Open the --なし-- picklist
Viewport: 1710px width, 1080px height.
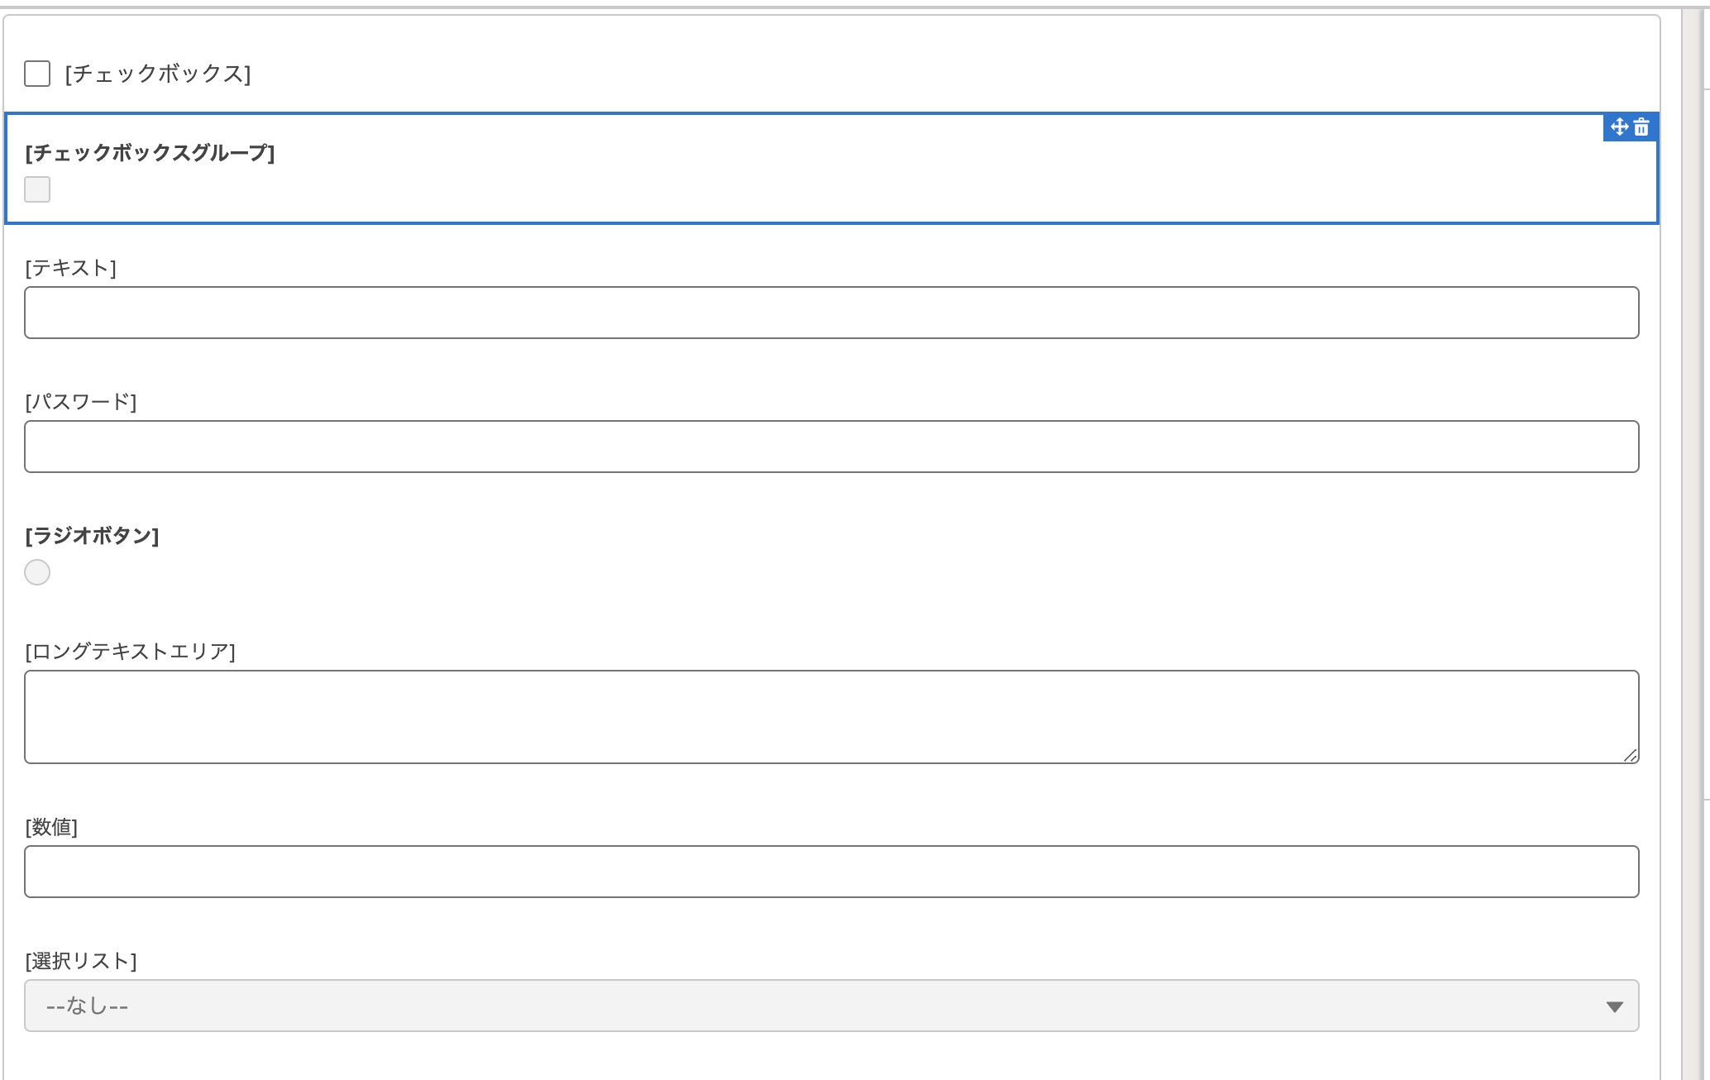click(x=830, y=1006)
